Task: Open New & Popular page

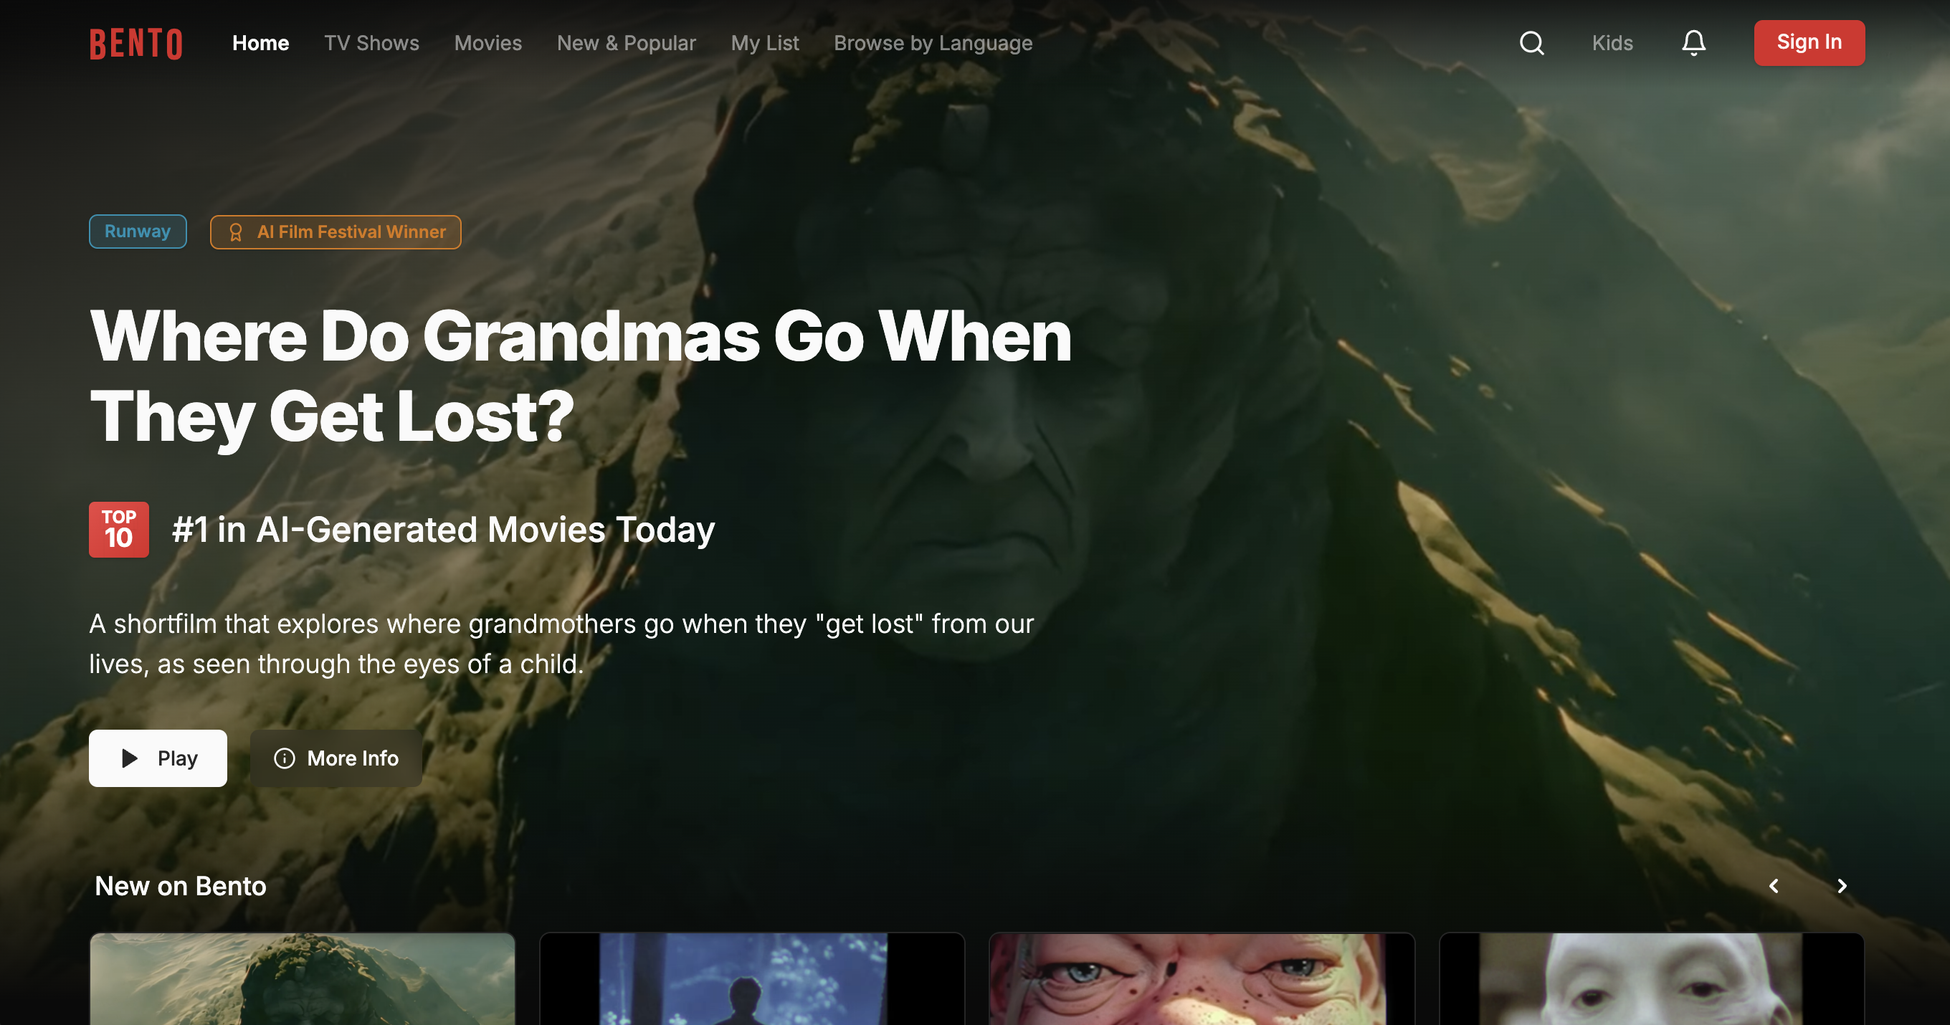Action: 627,43
